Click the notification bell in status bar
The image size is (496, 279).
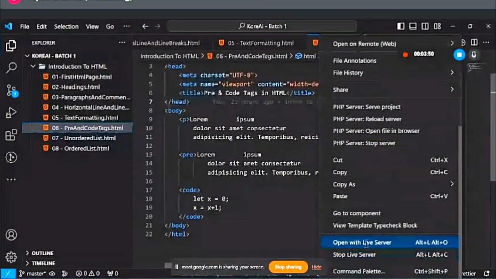coord(487,274)
